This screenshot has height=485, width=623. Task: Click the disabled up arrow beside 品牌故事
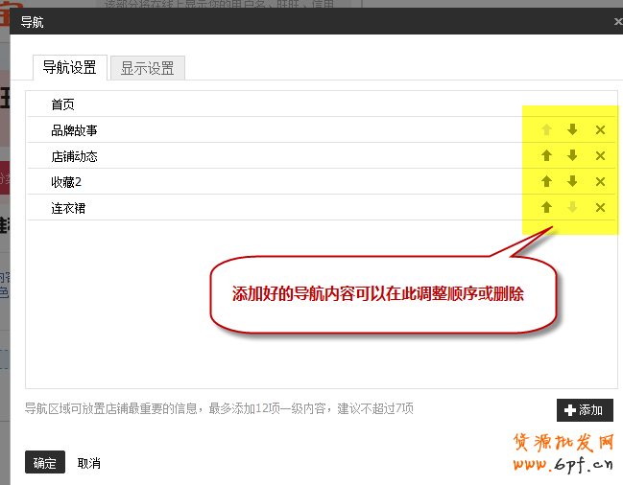(x=547, y=129)
